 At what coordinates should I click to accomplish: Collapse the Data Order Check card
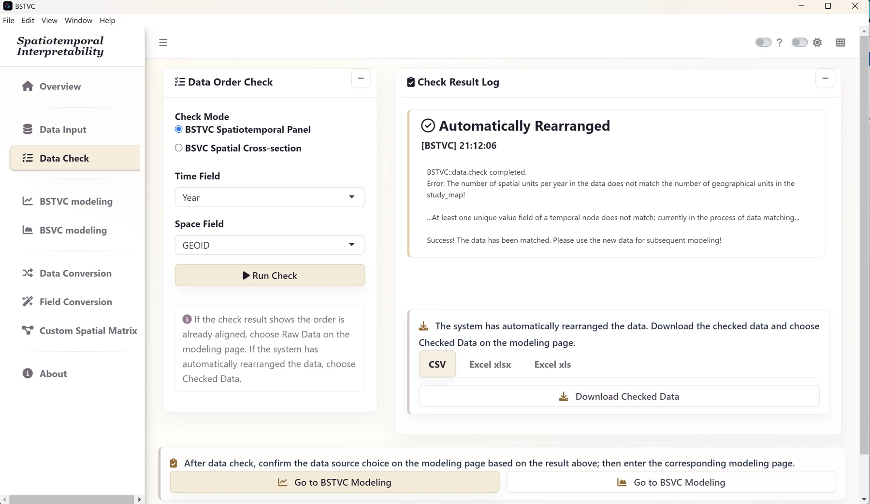pyautogui.click(x=361, y=78)
